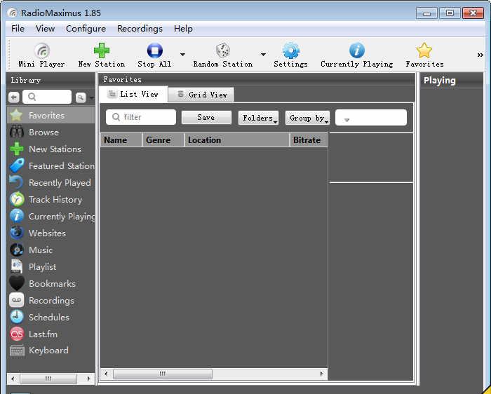Open Settings from the gear toolbar icon
The height and width of the screenshot is (394, 491).
click(290, 50)
